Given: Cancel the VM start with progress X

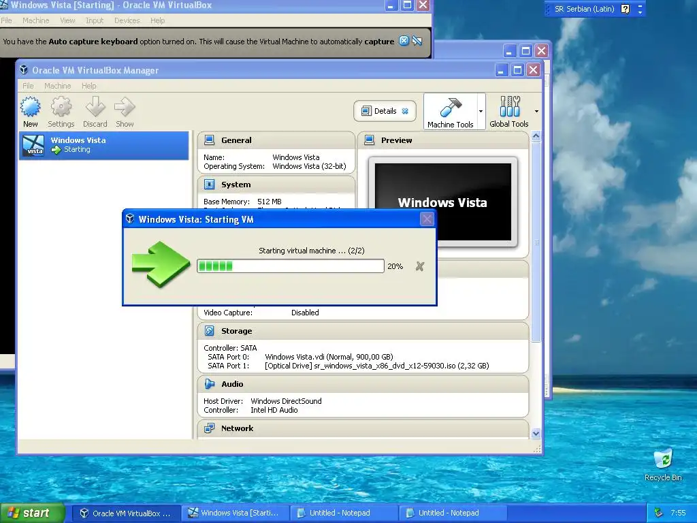Looking at the screenshot, I should (419, 266).
